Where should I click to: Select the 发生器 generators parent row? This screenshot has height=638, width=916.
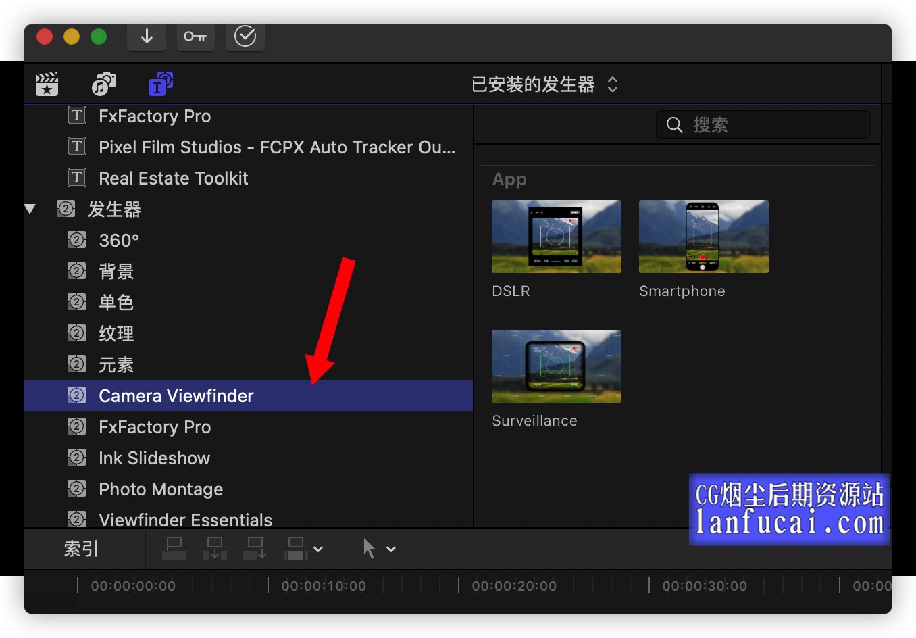point(249,210)
